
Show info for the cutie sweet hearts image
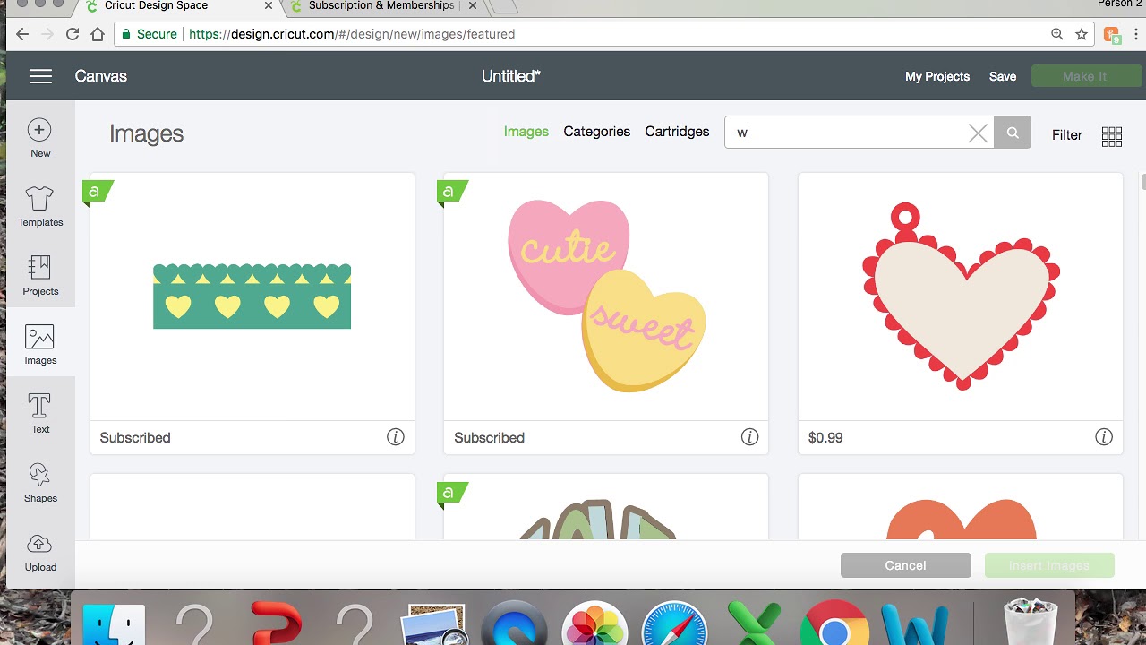click(x=749, y=437)
